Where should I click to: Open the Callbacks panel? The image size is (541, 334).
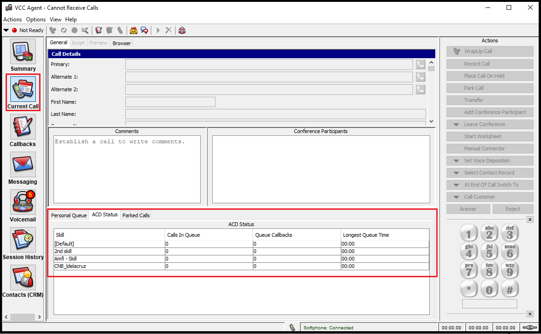pos(23,127)
